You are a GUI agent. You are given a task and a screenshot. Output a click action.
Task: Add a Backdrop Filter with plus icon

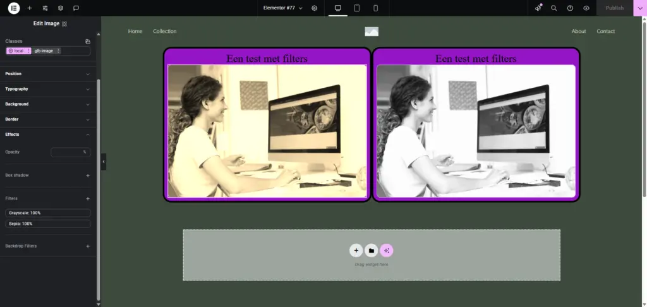pyautogui.click(x=87, y=246)
